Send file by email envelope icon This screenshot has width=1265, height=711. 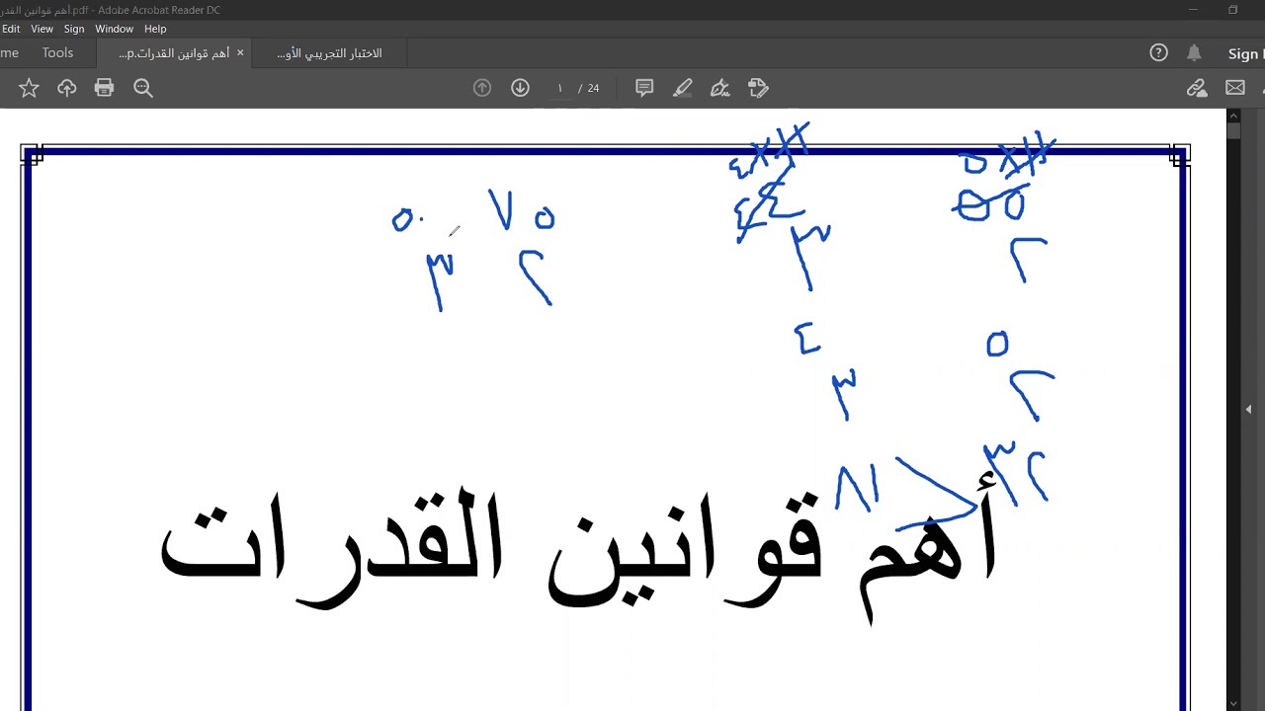coord(1234,88)
